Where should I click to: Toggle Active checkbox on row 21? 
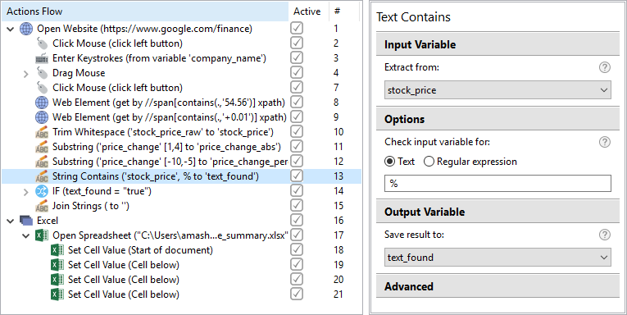(297, 294)
